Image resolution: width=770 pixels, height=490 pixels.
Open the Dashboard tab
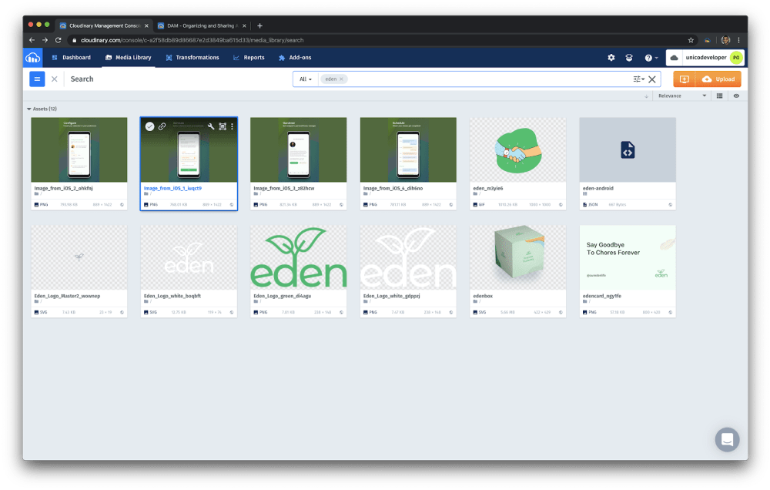tap(71, 58)
